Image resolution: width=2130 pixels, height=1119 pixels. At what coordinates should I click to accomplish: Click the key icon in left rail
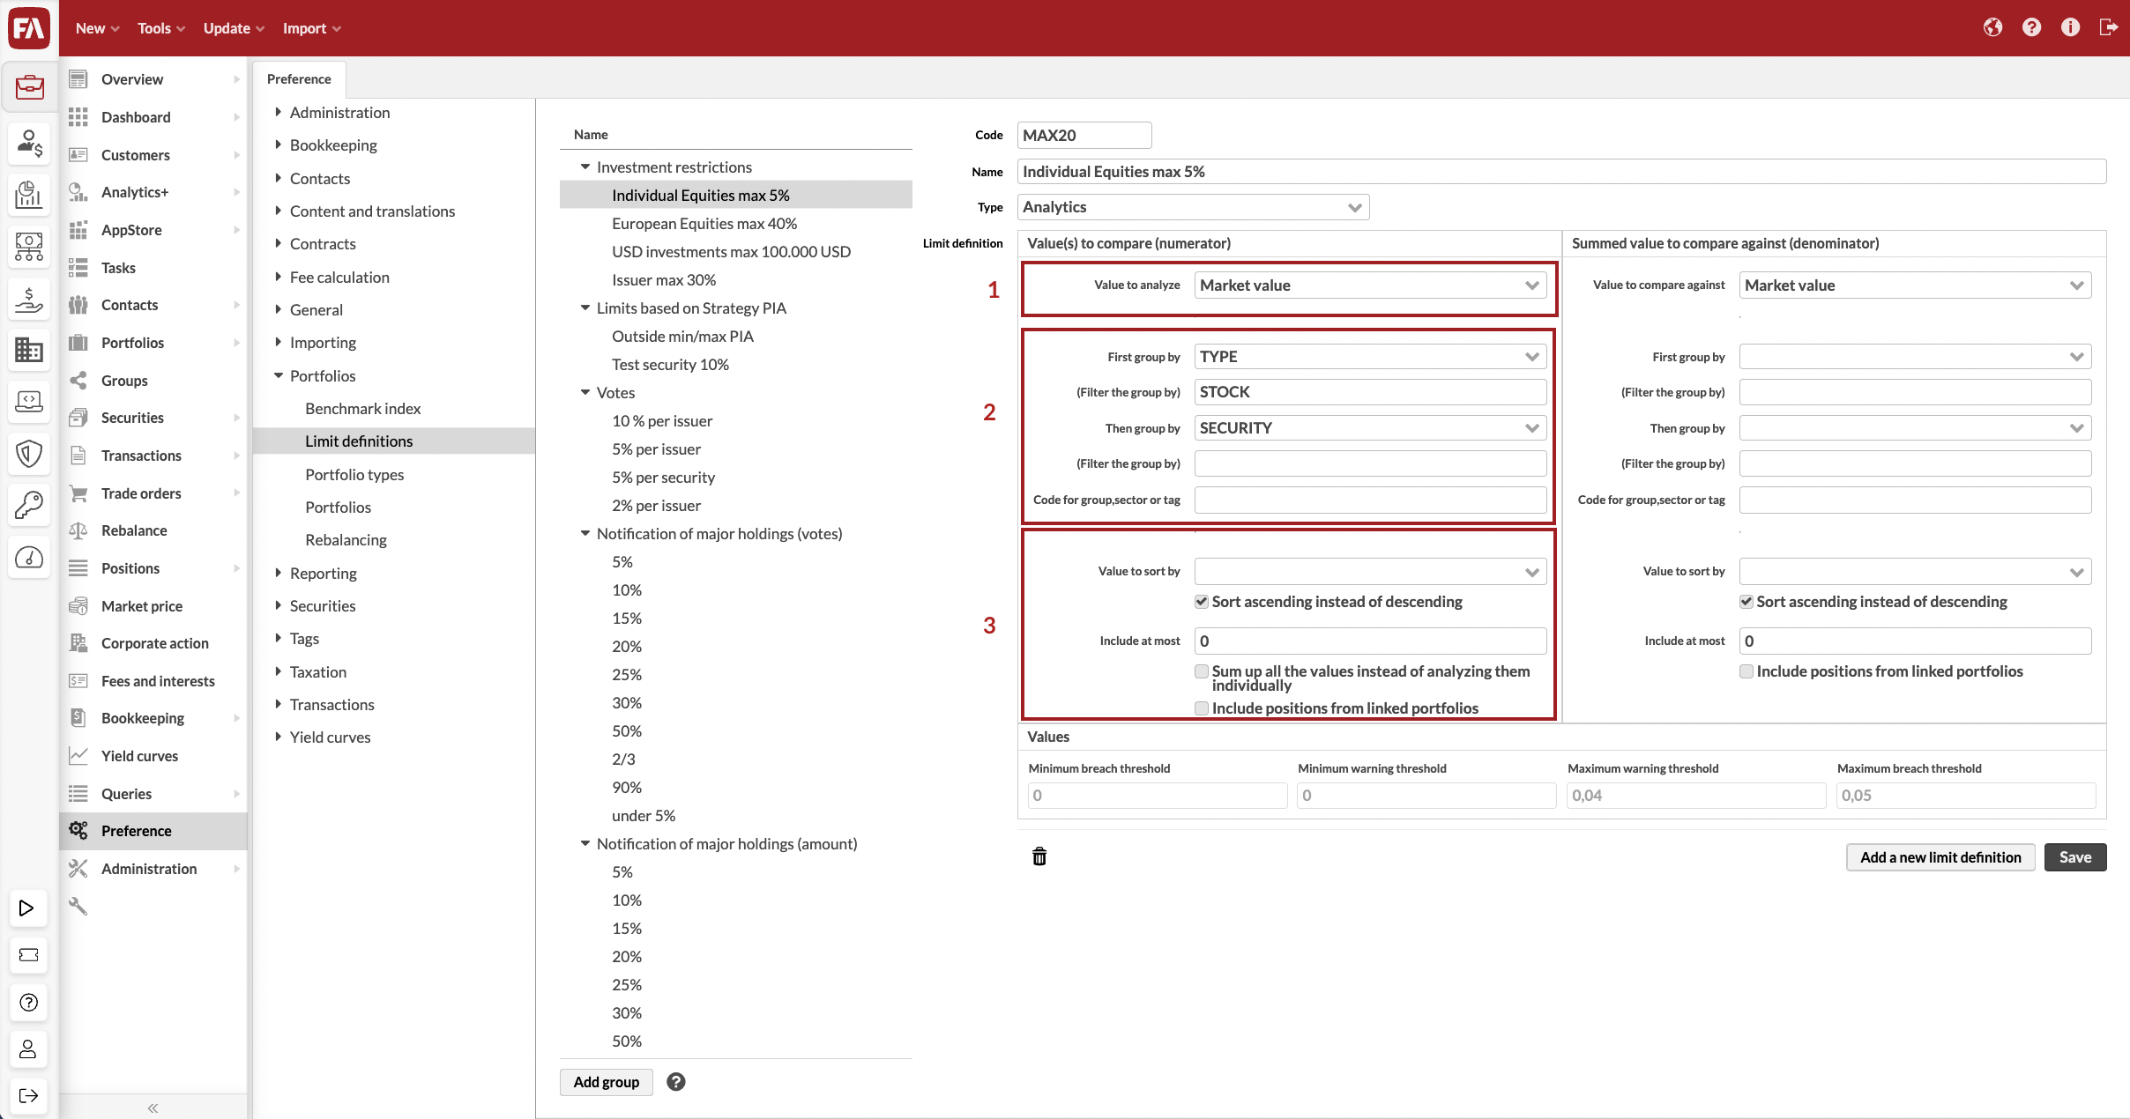pyautogui.click(x=29, y=505)
